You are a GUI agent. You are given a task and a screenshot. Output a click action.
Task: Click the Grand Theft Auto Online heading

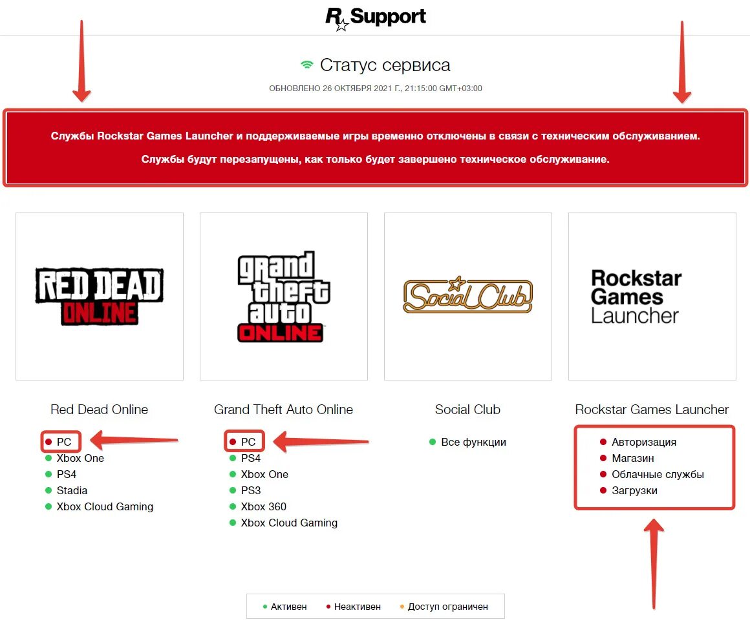coord(284,410)
